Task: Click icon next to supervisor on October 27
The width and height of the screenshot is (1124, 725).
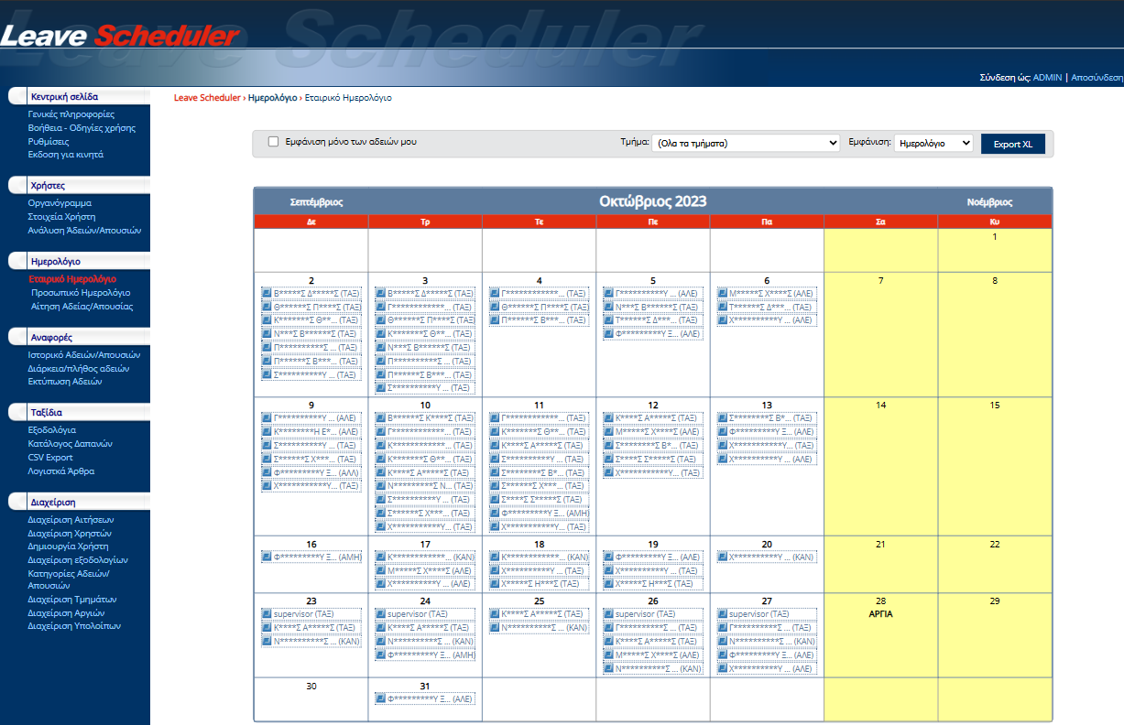Action: [x=722, y=614]
